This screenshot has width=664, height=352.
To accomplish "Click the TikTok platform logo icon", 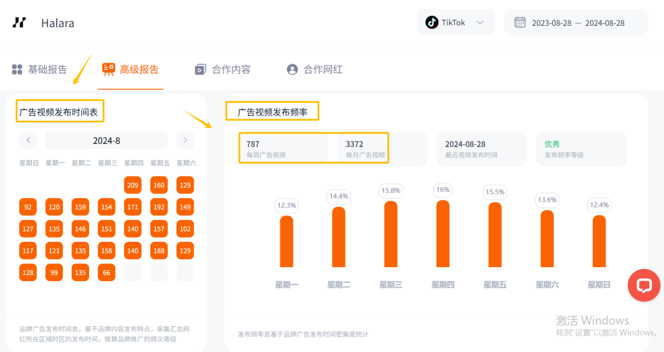I will pos(432,23).
